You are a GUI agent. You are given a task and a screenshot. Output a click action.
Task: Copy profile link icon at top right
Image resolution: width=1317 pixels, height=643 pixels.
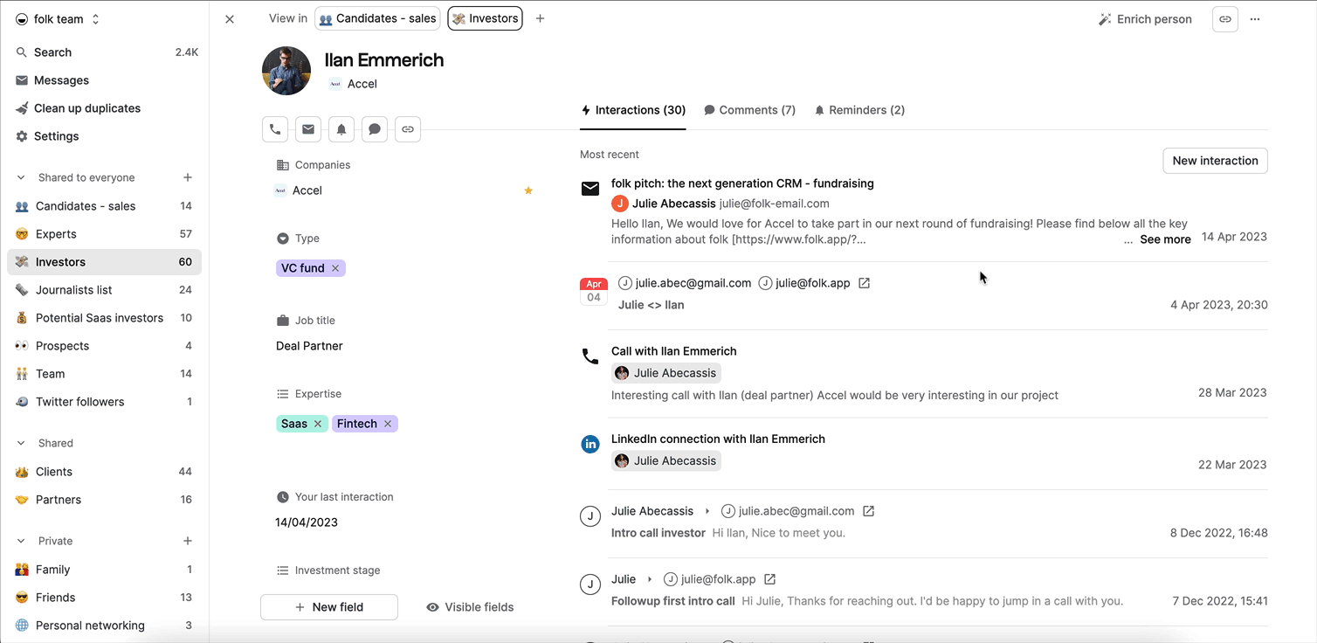(x=1225, y=19)
